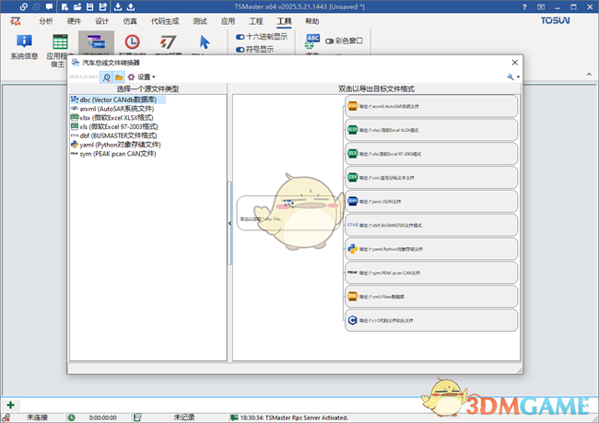Viewport: 599px width, 423px height.
Task: Open the 分析 ribbon tab
Action: coord(46,21)
